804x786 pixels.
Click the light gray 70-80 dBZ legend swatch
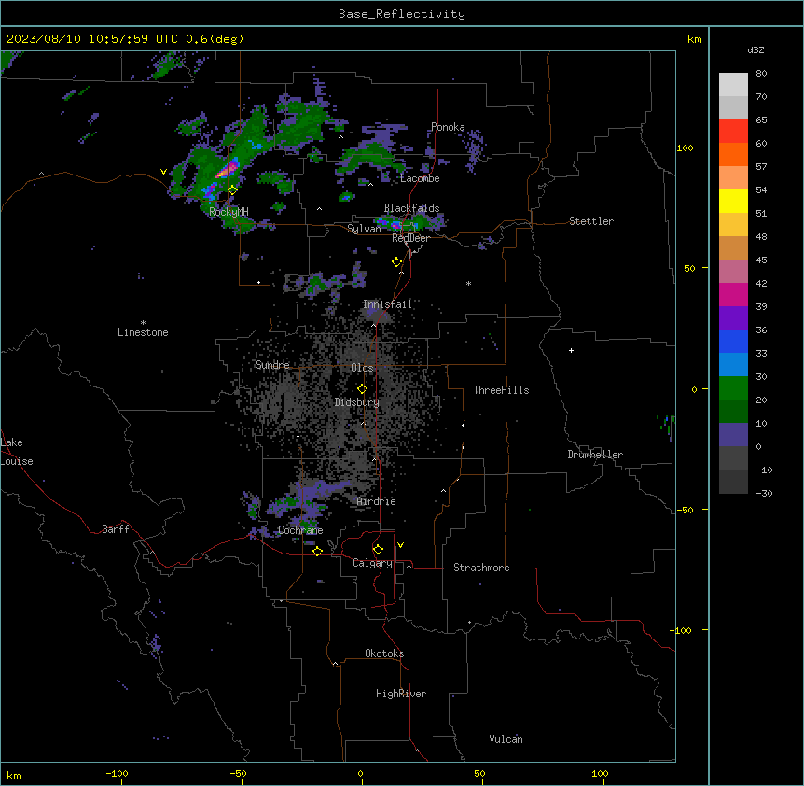pyautogui.click(x=733, y=85)
